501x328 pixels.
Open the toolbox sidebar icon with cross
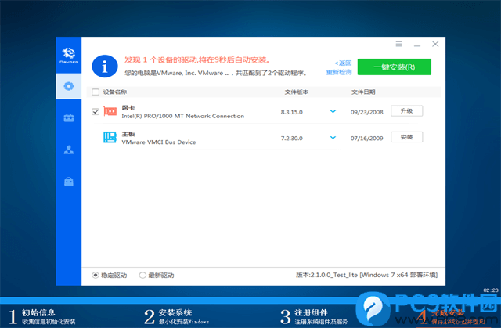[x=69, y=118]
